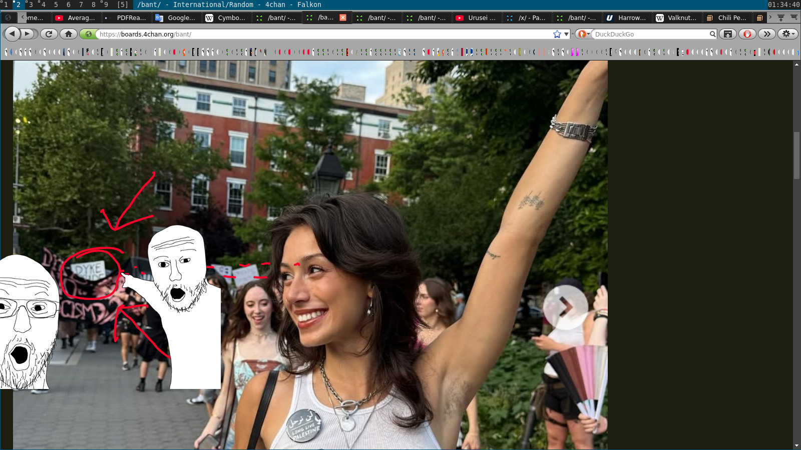Click the Forward navigation button
Viewport: 801px width, 450px height.
click(x=29, y=34)
